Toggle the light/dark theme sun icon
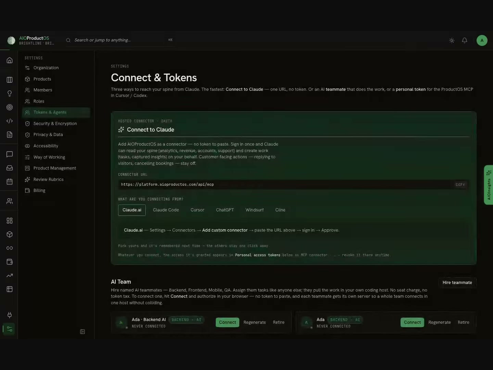493x370 pixels. click(452, 40)
